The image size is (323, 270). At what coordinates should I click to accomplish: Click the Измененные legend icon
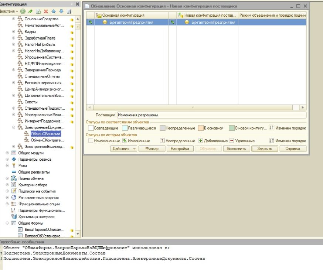pyautogui.click(x=125, y=141)
